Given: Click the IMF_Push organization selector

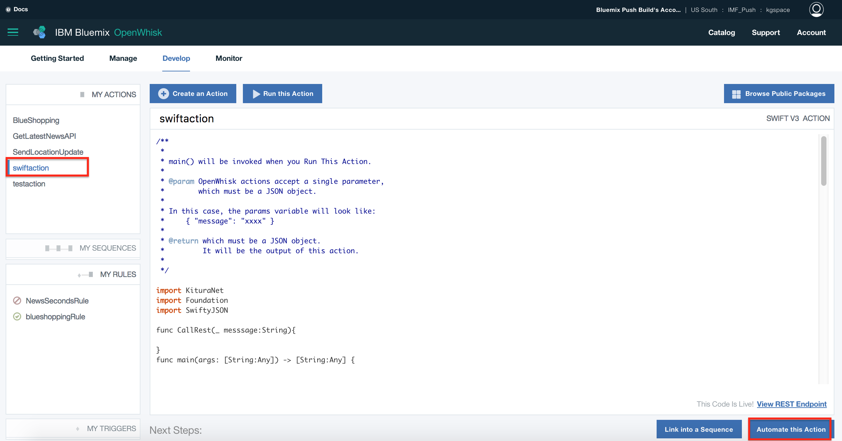Looking at the screenshot, I should click(742, 10).
